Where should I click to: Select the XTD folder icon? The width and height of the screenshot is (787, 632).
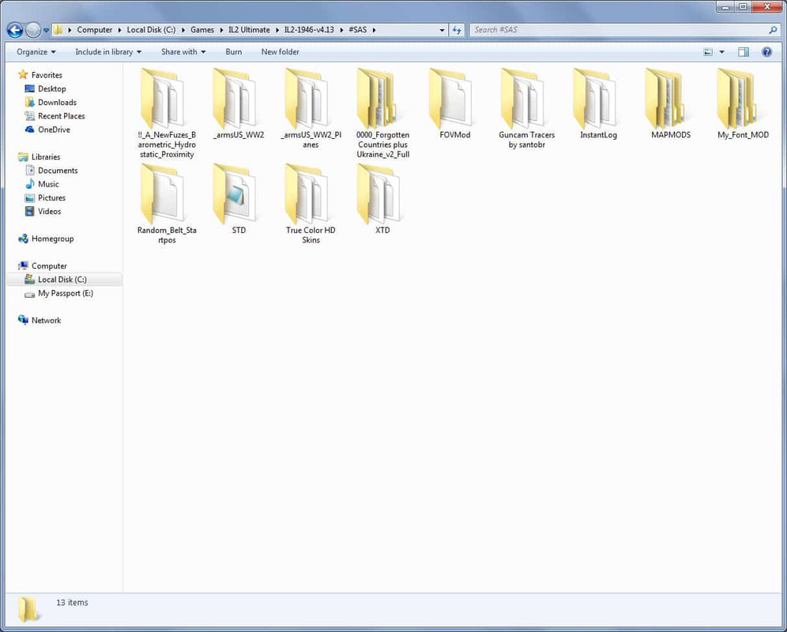(x=379, y=194)
